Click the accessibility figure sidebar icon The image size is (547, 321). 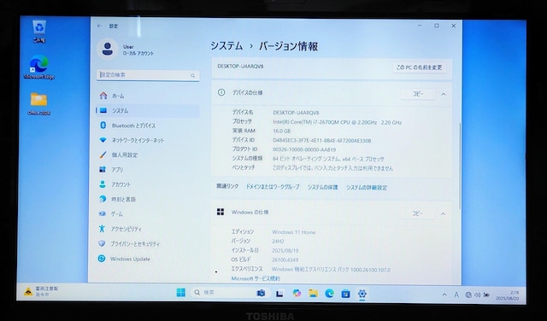tap(102, 228)
